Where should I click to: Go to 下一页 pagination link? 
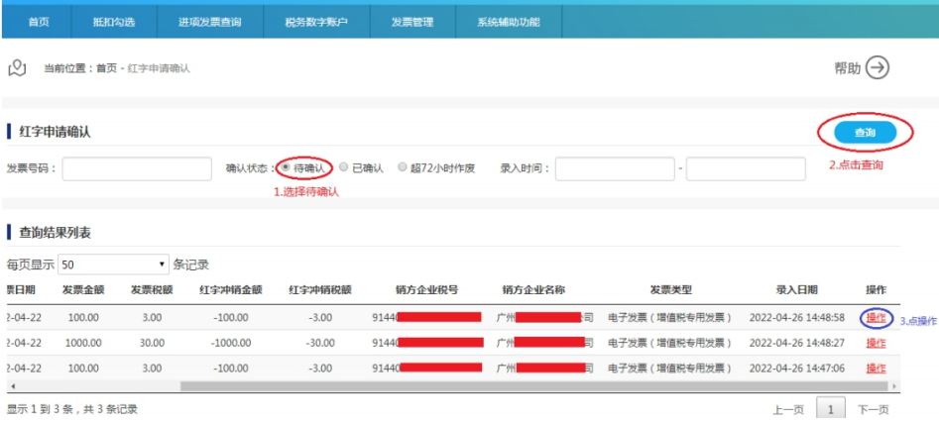coord(874,410)
